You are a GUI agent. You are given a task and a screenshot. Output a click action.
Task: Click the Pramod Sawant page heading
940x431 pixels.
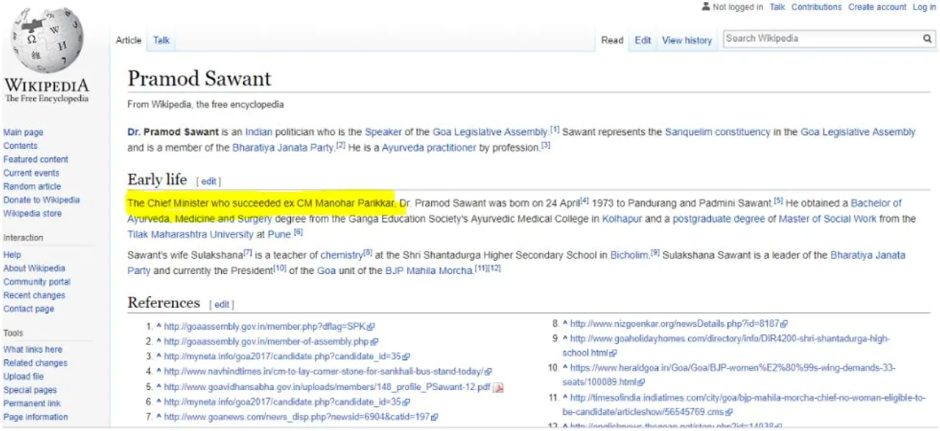(x=199, y=78)
